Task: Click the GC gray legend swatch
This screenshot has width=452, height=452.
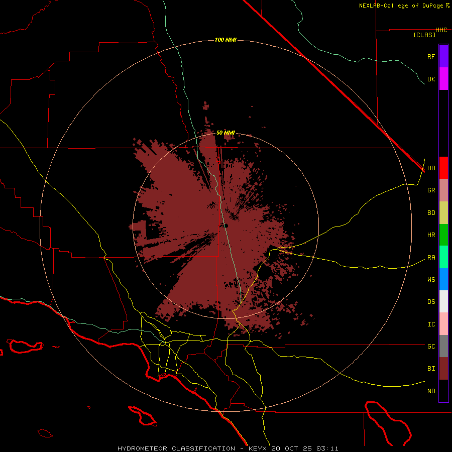Action: [x=443, y=346]
